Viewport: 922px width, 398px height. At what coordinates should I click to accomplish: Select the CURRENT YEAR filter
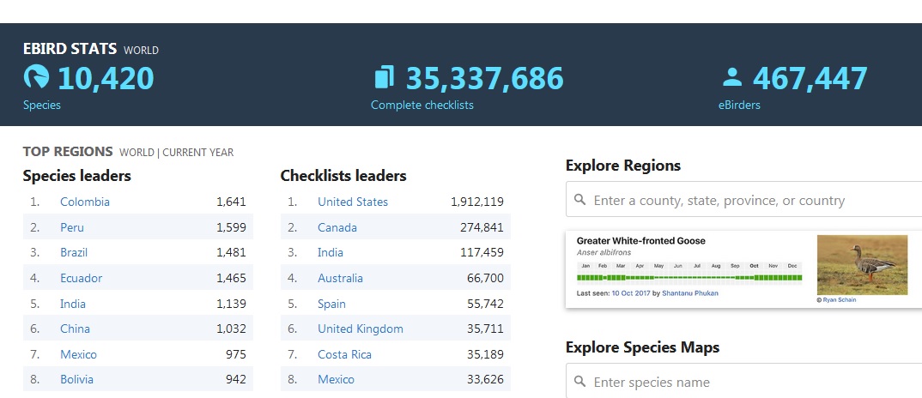point(197,153)
